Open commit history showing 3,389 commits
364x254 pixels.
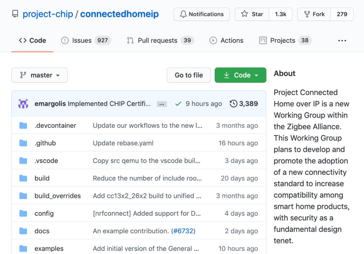coord(244,104)
